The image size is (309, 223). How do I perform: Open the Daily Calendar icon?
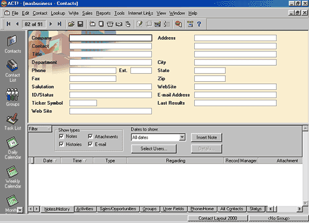pos(12,148)
